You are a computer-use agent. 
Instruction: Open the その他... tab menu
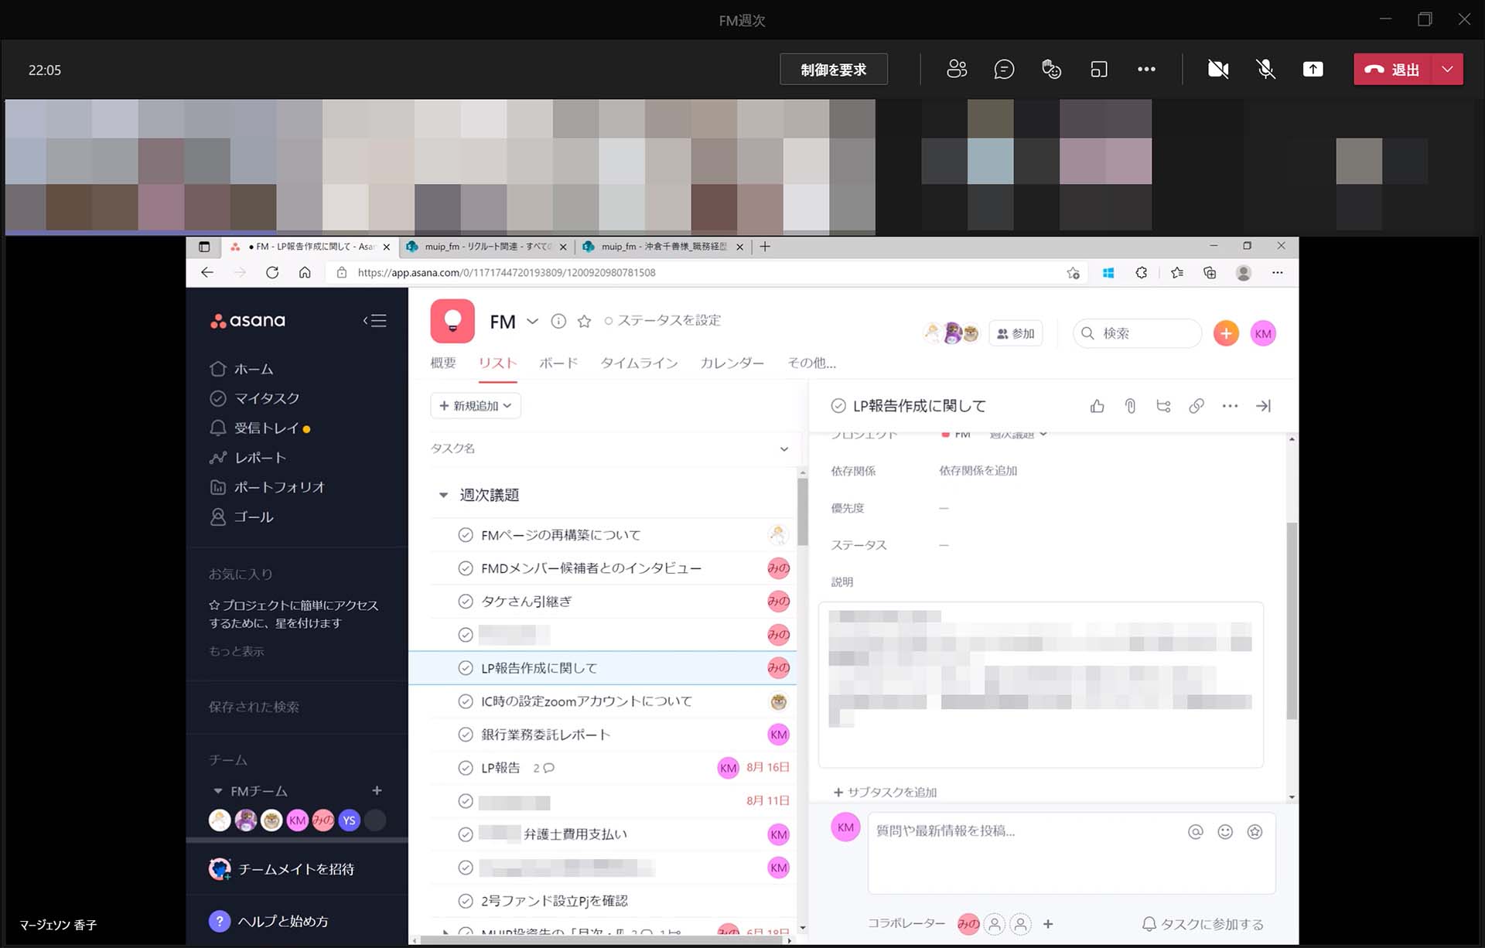pyautogui.click(x=811, y=363)
